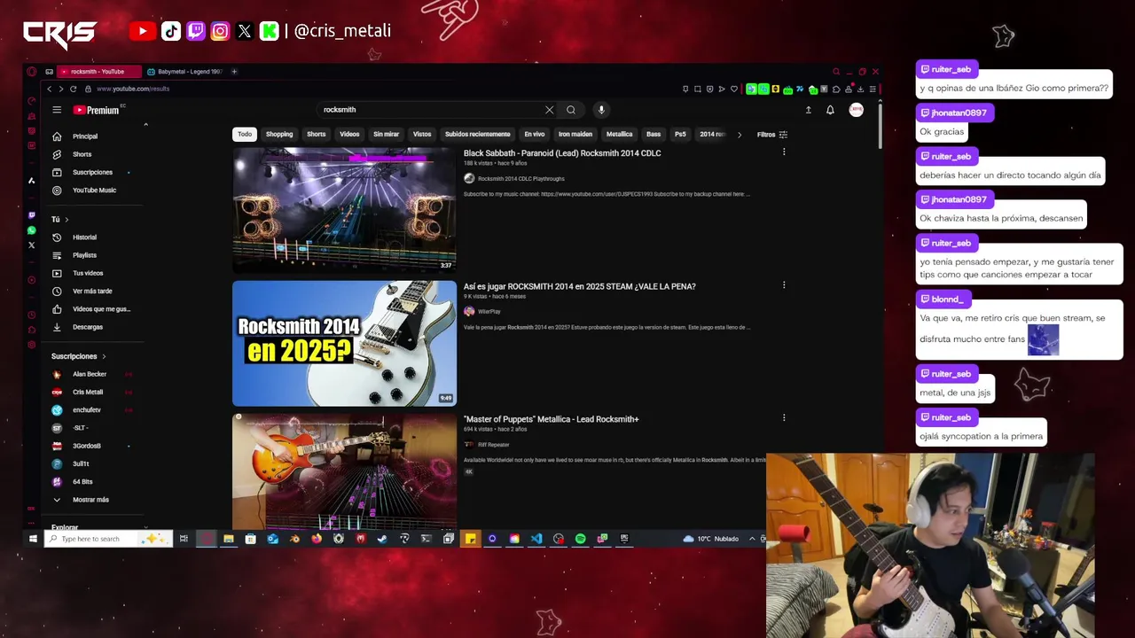Select the Subidos recientemente chip
Viewport: 1135px width, 638px height.
pyautogui.click(x=478, y=135)
